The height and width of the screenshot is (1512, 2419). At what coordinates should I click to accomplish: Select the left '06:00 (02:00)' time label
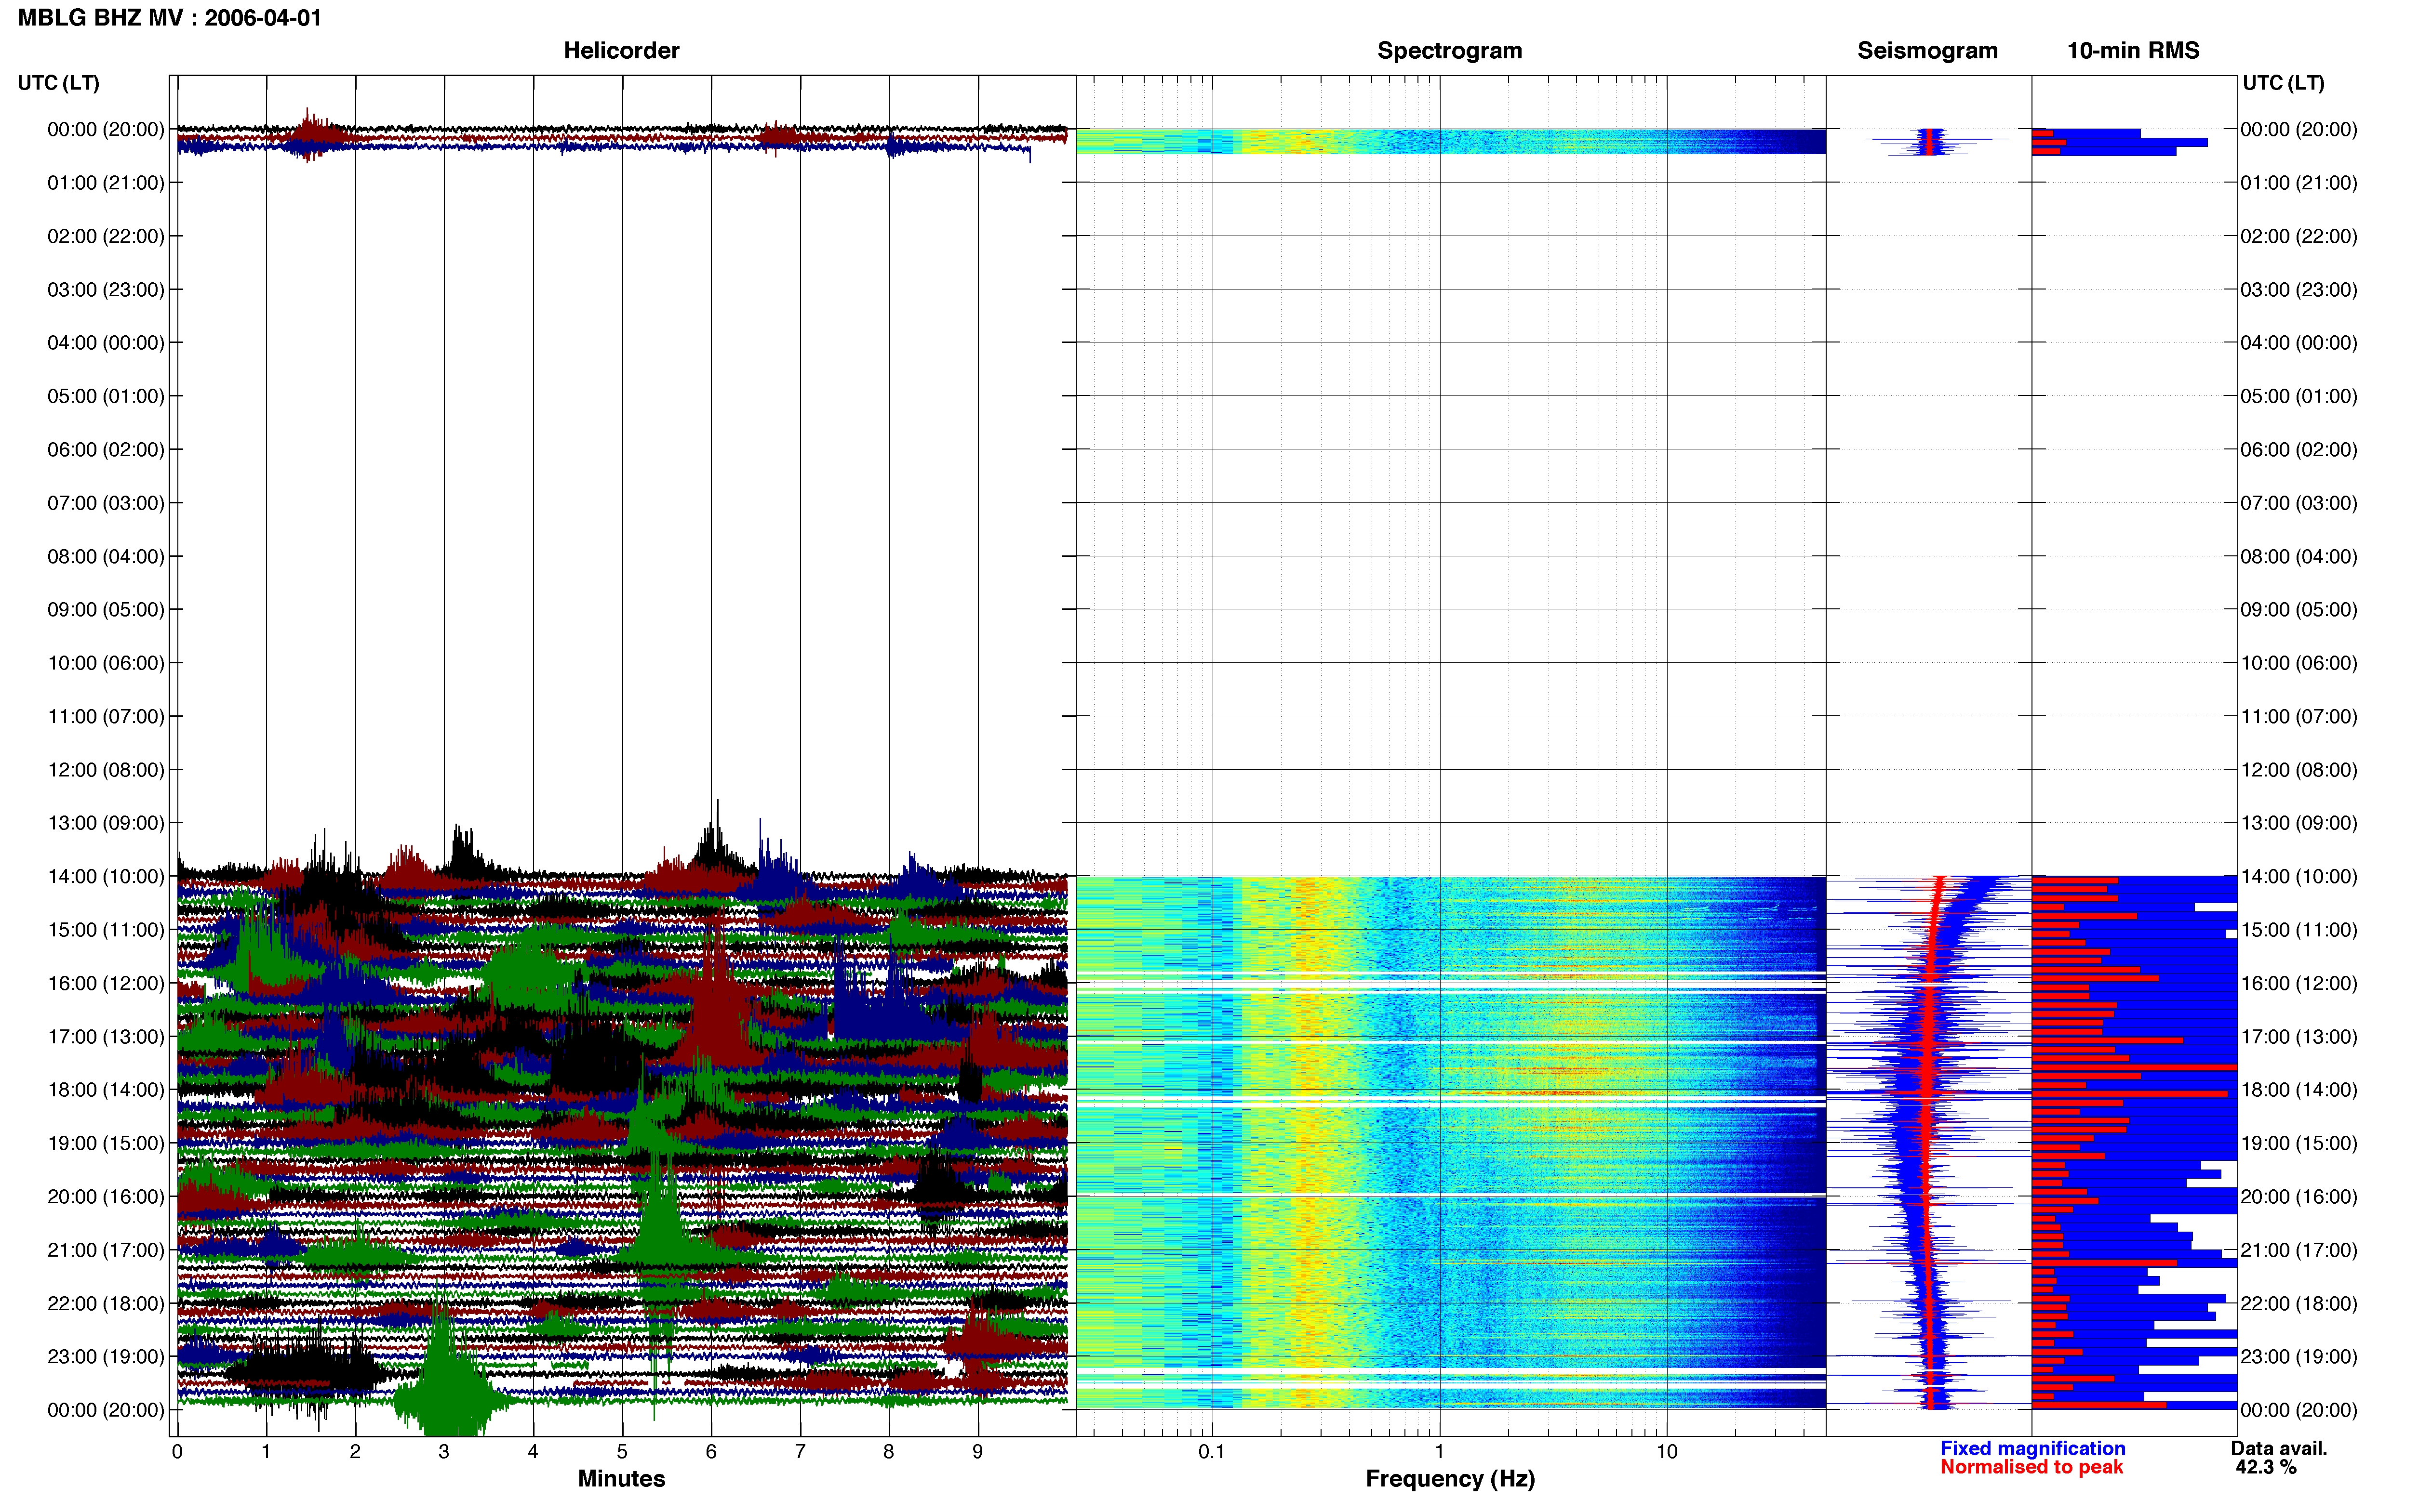click(x=106, y=450)
